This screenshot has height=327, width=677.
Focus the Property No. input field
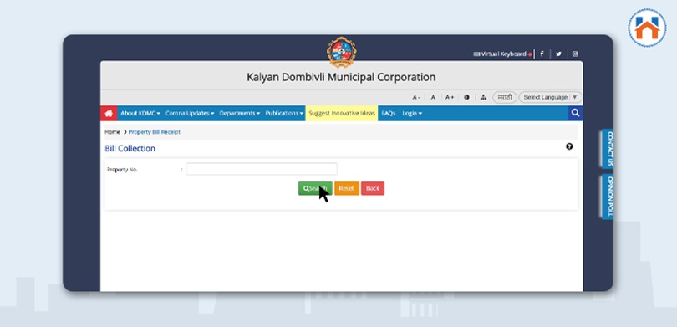tap(262, 169)
